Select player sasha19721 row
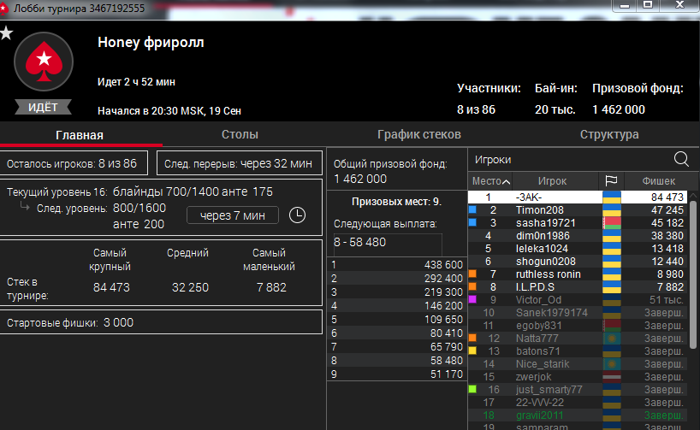 click(578, 223)
